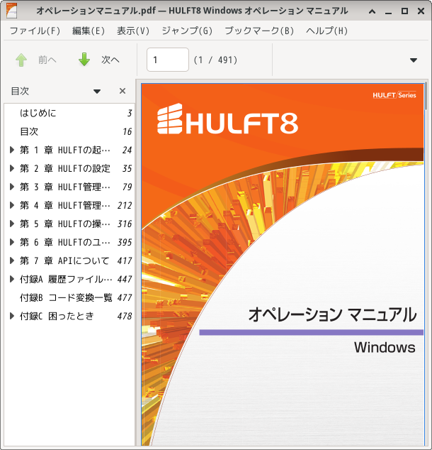Click the green up arrow previous-page icon
The image size is (432, 450).
21,60
